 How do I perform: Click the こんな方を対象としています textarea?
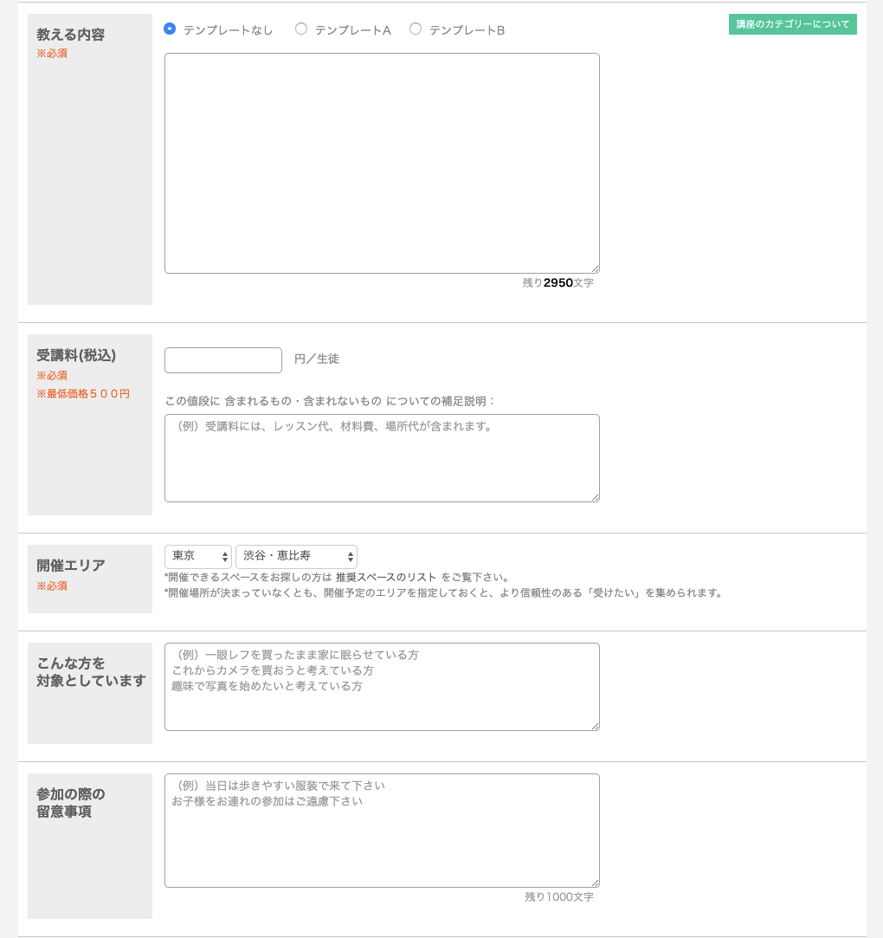(382, 687)
